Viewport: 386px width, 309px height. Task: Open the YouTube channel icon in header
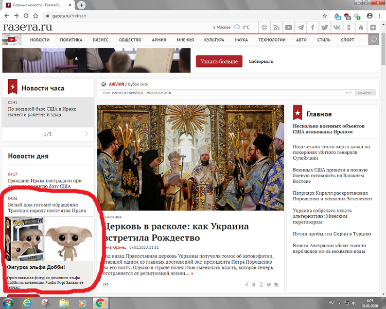[288, 27]
